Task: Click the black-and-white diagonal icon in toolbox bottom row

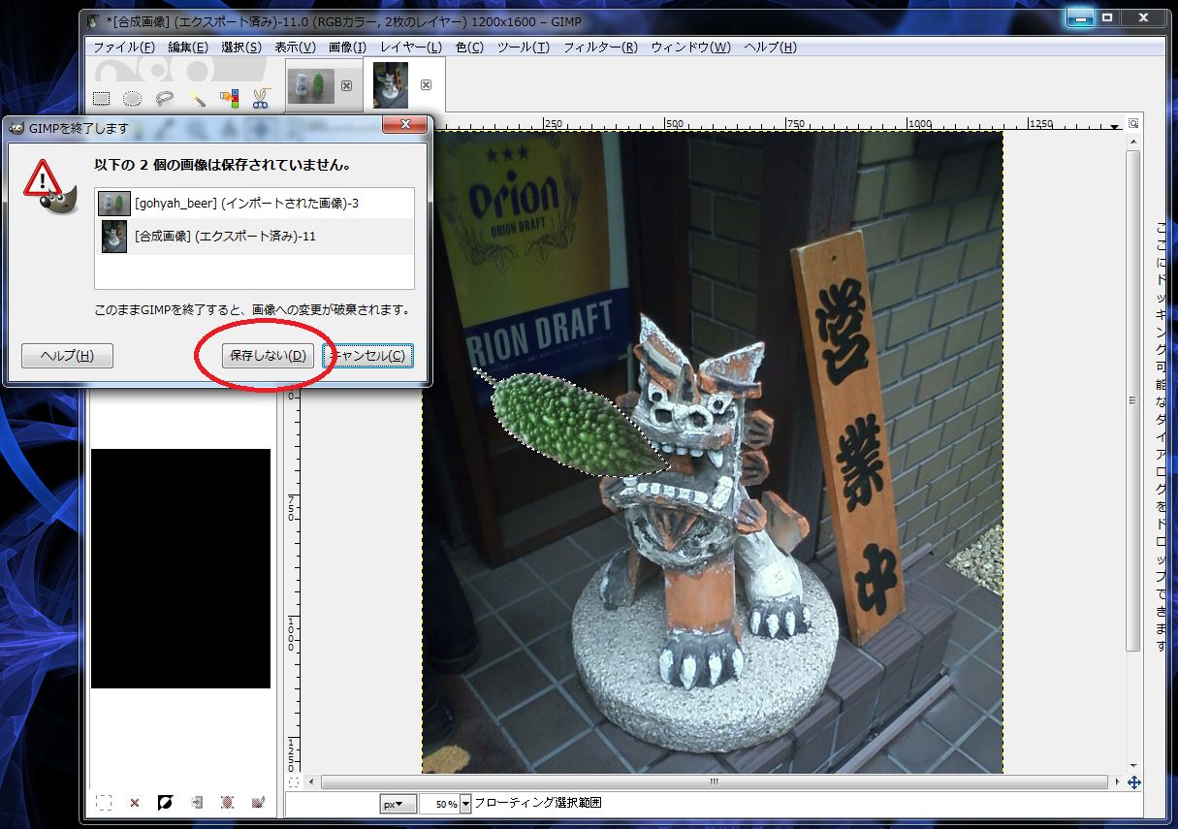Action: point(165,803)
